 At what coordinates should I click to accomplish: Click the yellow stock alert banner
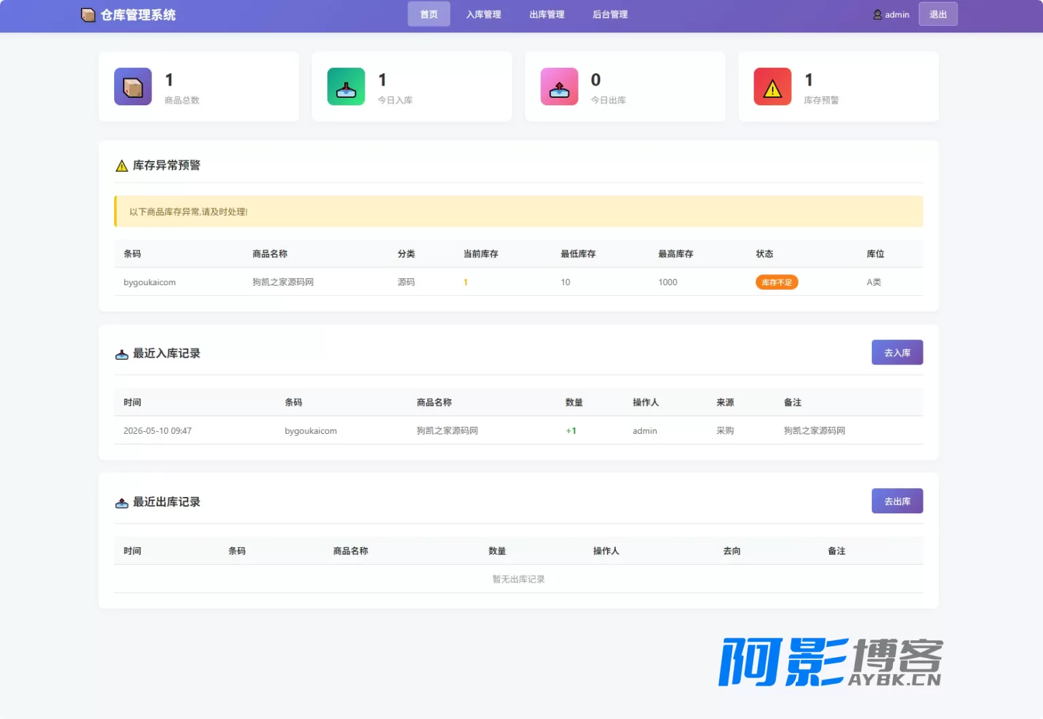point(519,211)
